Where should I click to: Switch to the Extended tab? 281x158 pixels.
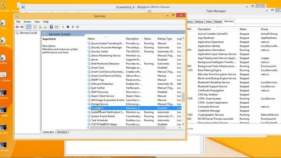pyautogui.click(x=48, y=132)
